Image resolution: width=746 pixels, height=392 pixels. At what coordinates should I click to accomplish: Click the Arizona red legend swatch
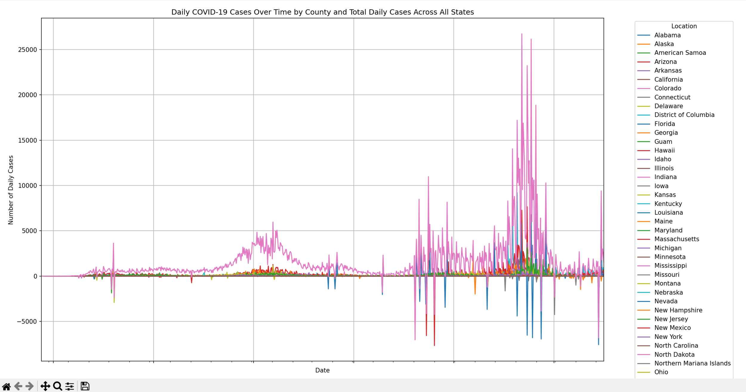(x=644, y=62)
